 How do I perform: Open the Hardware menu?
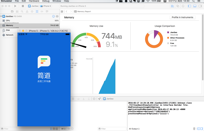coord(34,1)
